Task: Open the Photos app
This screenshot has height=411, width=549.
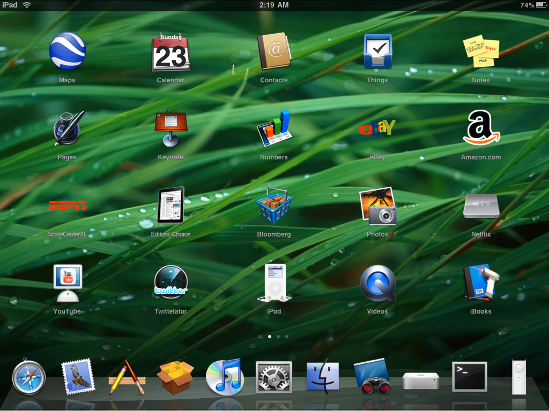Action: 378,205
